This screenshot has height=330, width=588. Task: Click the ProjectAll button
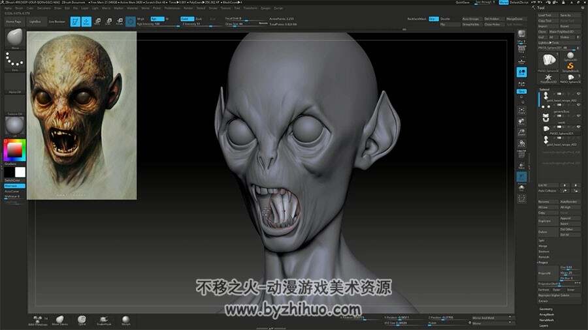point(548,273)
